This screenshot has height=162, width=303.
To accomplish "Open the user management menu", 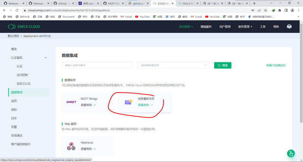I will coord(225,26).
